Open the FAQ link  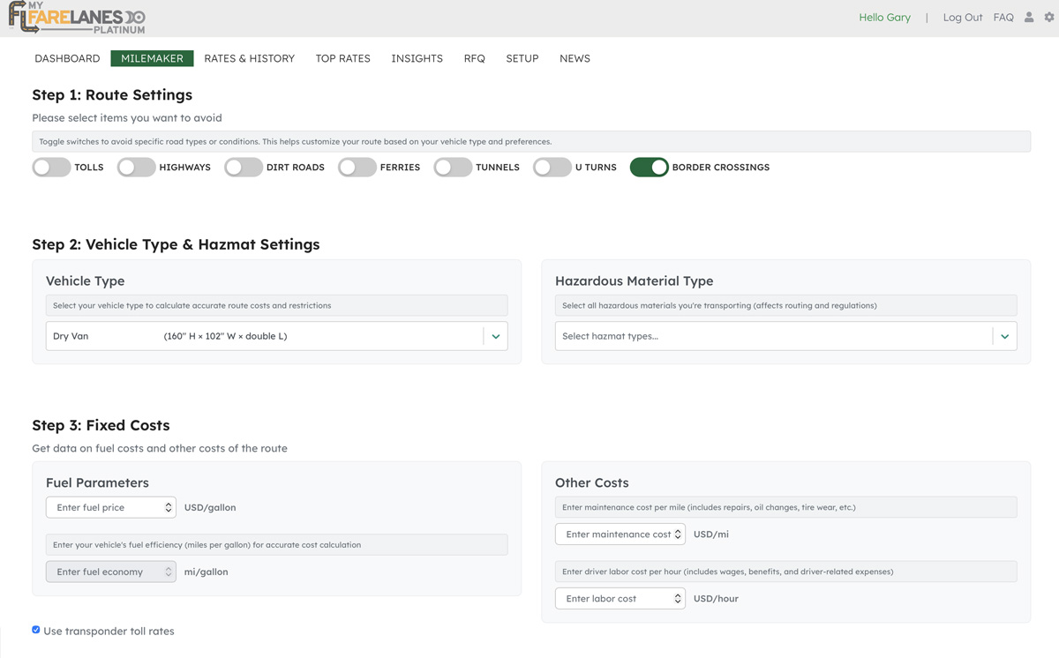(1003, 18)
